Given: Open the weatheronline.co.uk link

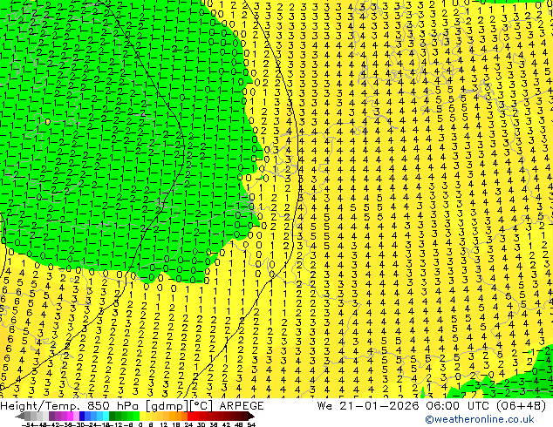Looking at the screenshot, I should (479, 419).
